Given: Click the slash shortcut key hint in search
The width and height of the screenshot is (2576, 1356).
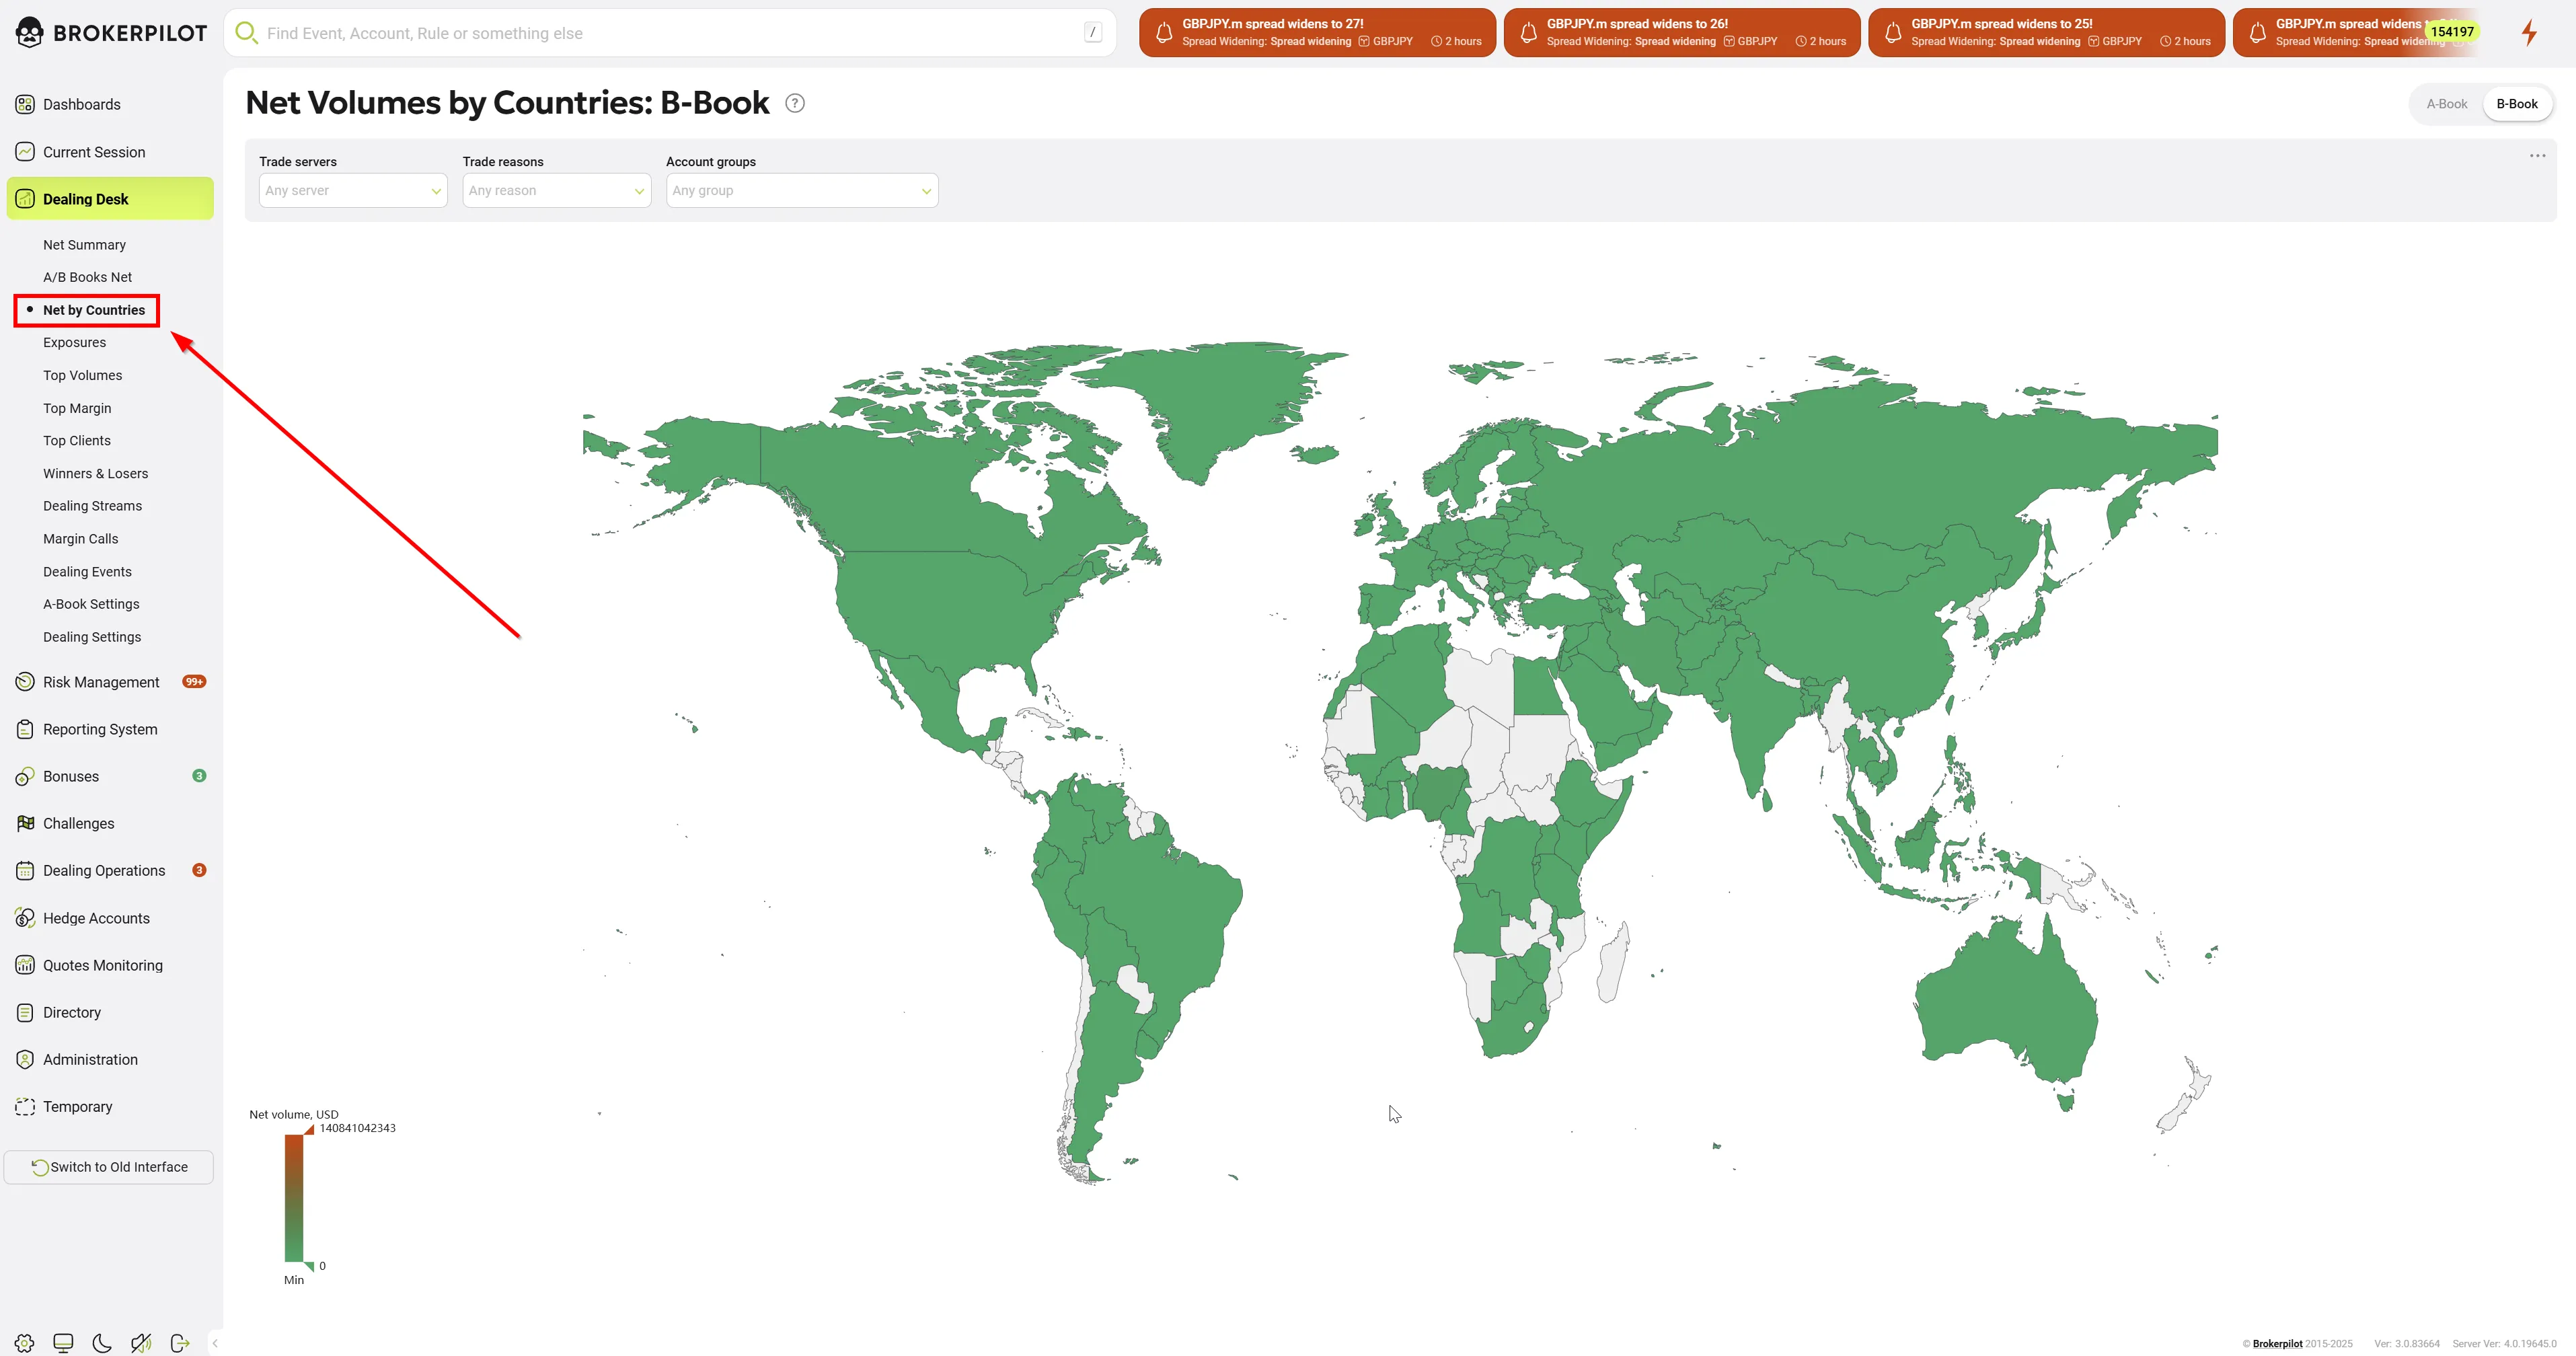Looking at the screenshot, I should tap(1093, 33).
